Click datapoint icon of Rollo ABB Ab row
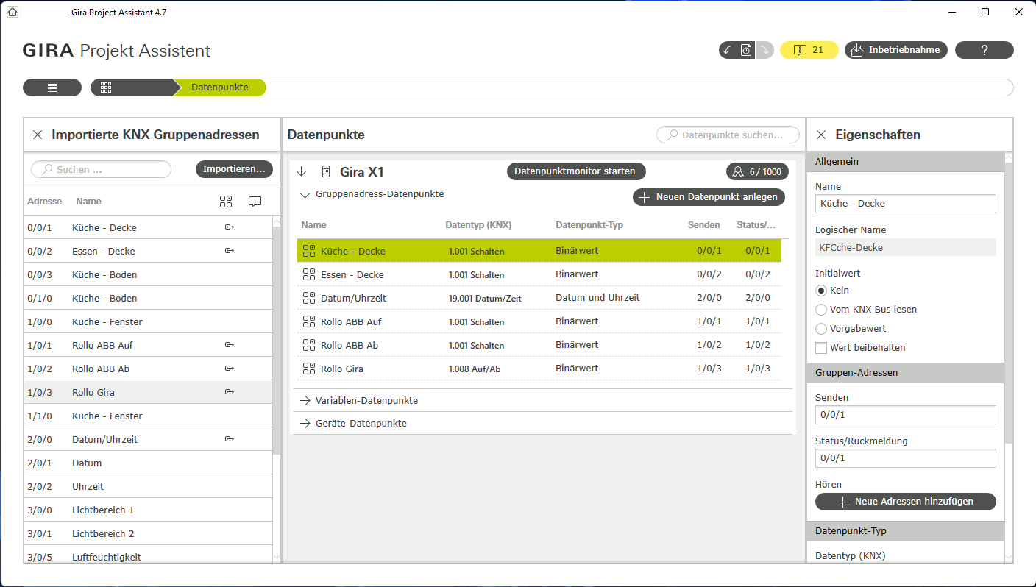Viewport: 1036px width, 587px height. pos(309,345)
